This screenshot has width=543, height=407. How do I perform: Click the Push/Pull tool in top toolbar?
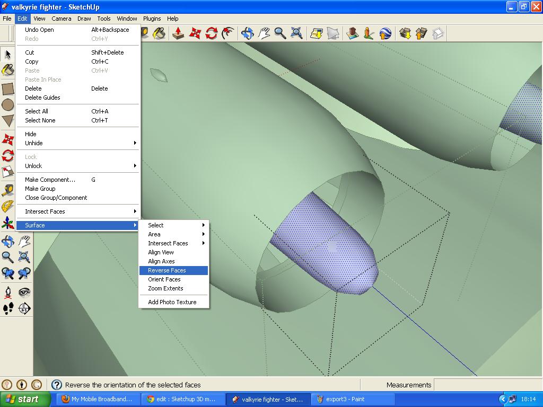pos(178,33)
